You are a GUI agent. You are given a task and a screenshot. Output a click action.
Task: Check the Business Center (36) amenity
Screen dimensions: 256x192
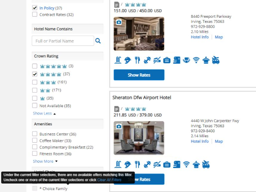click(34, 134)
